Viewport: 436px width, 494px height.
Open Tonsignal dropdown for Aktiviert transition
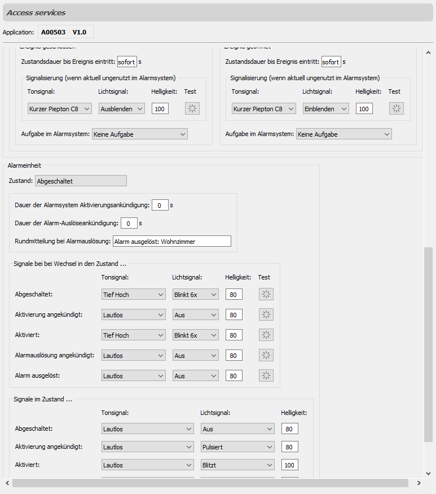click(x=134, y=335)
